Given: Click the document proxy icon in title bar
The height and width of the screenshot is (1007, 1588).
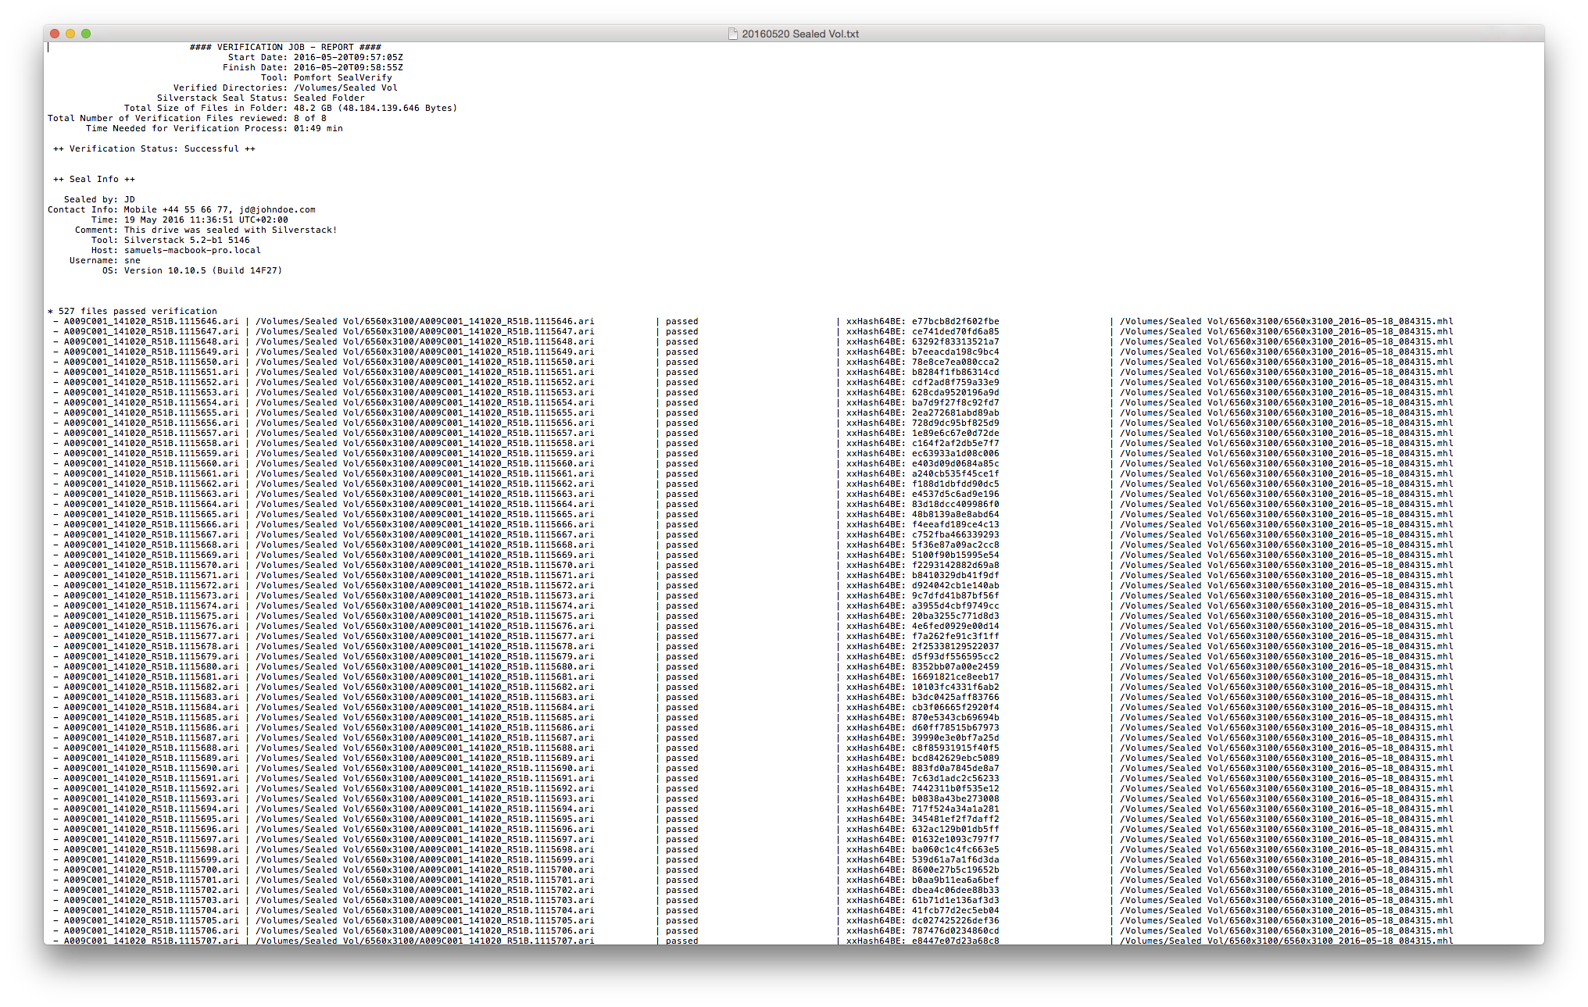Looking at the screenshot, I should 732,34.
